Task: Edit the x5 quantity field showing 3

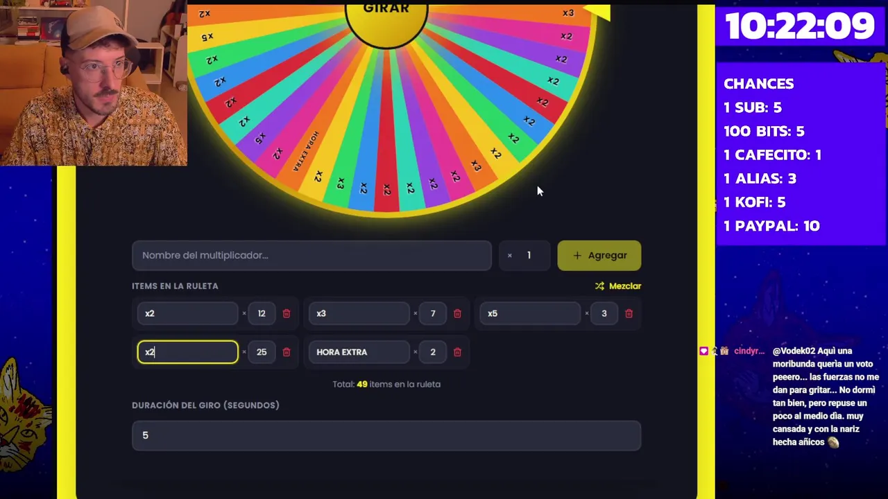Action: click(604, 313)
